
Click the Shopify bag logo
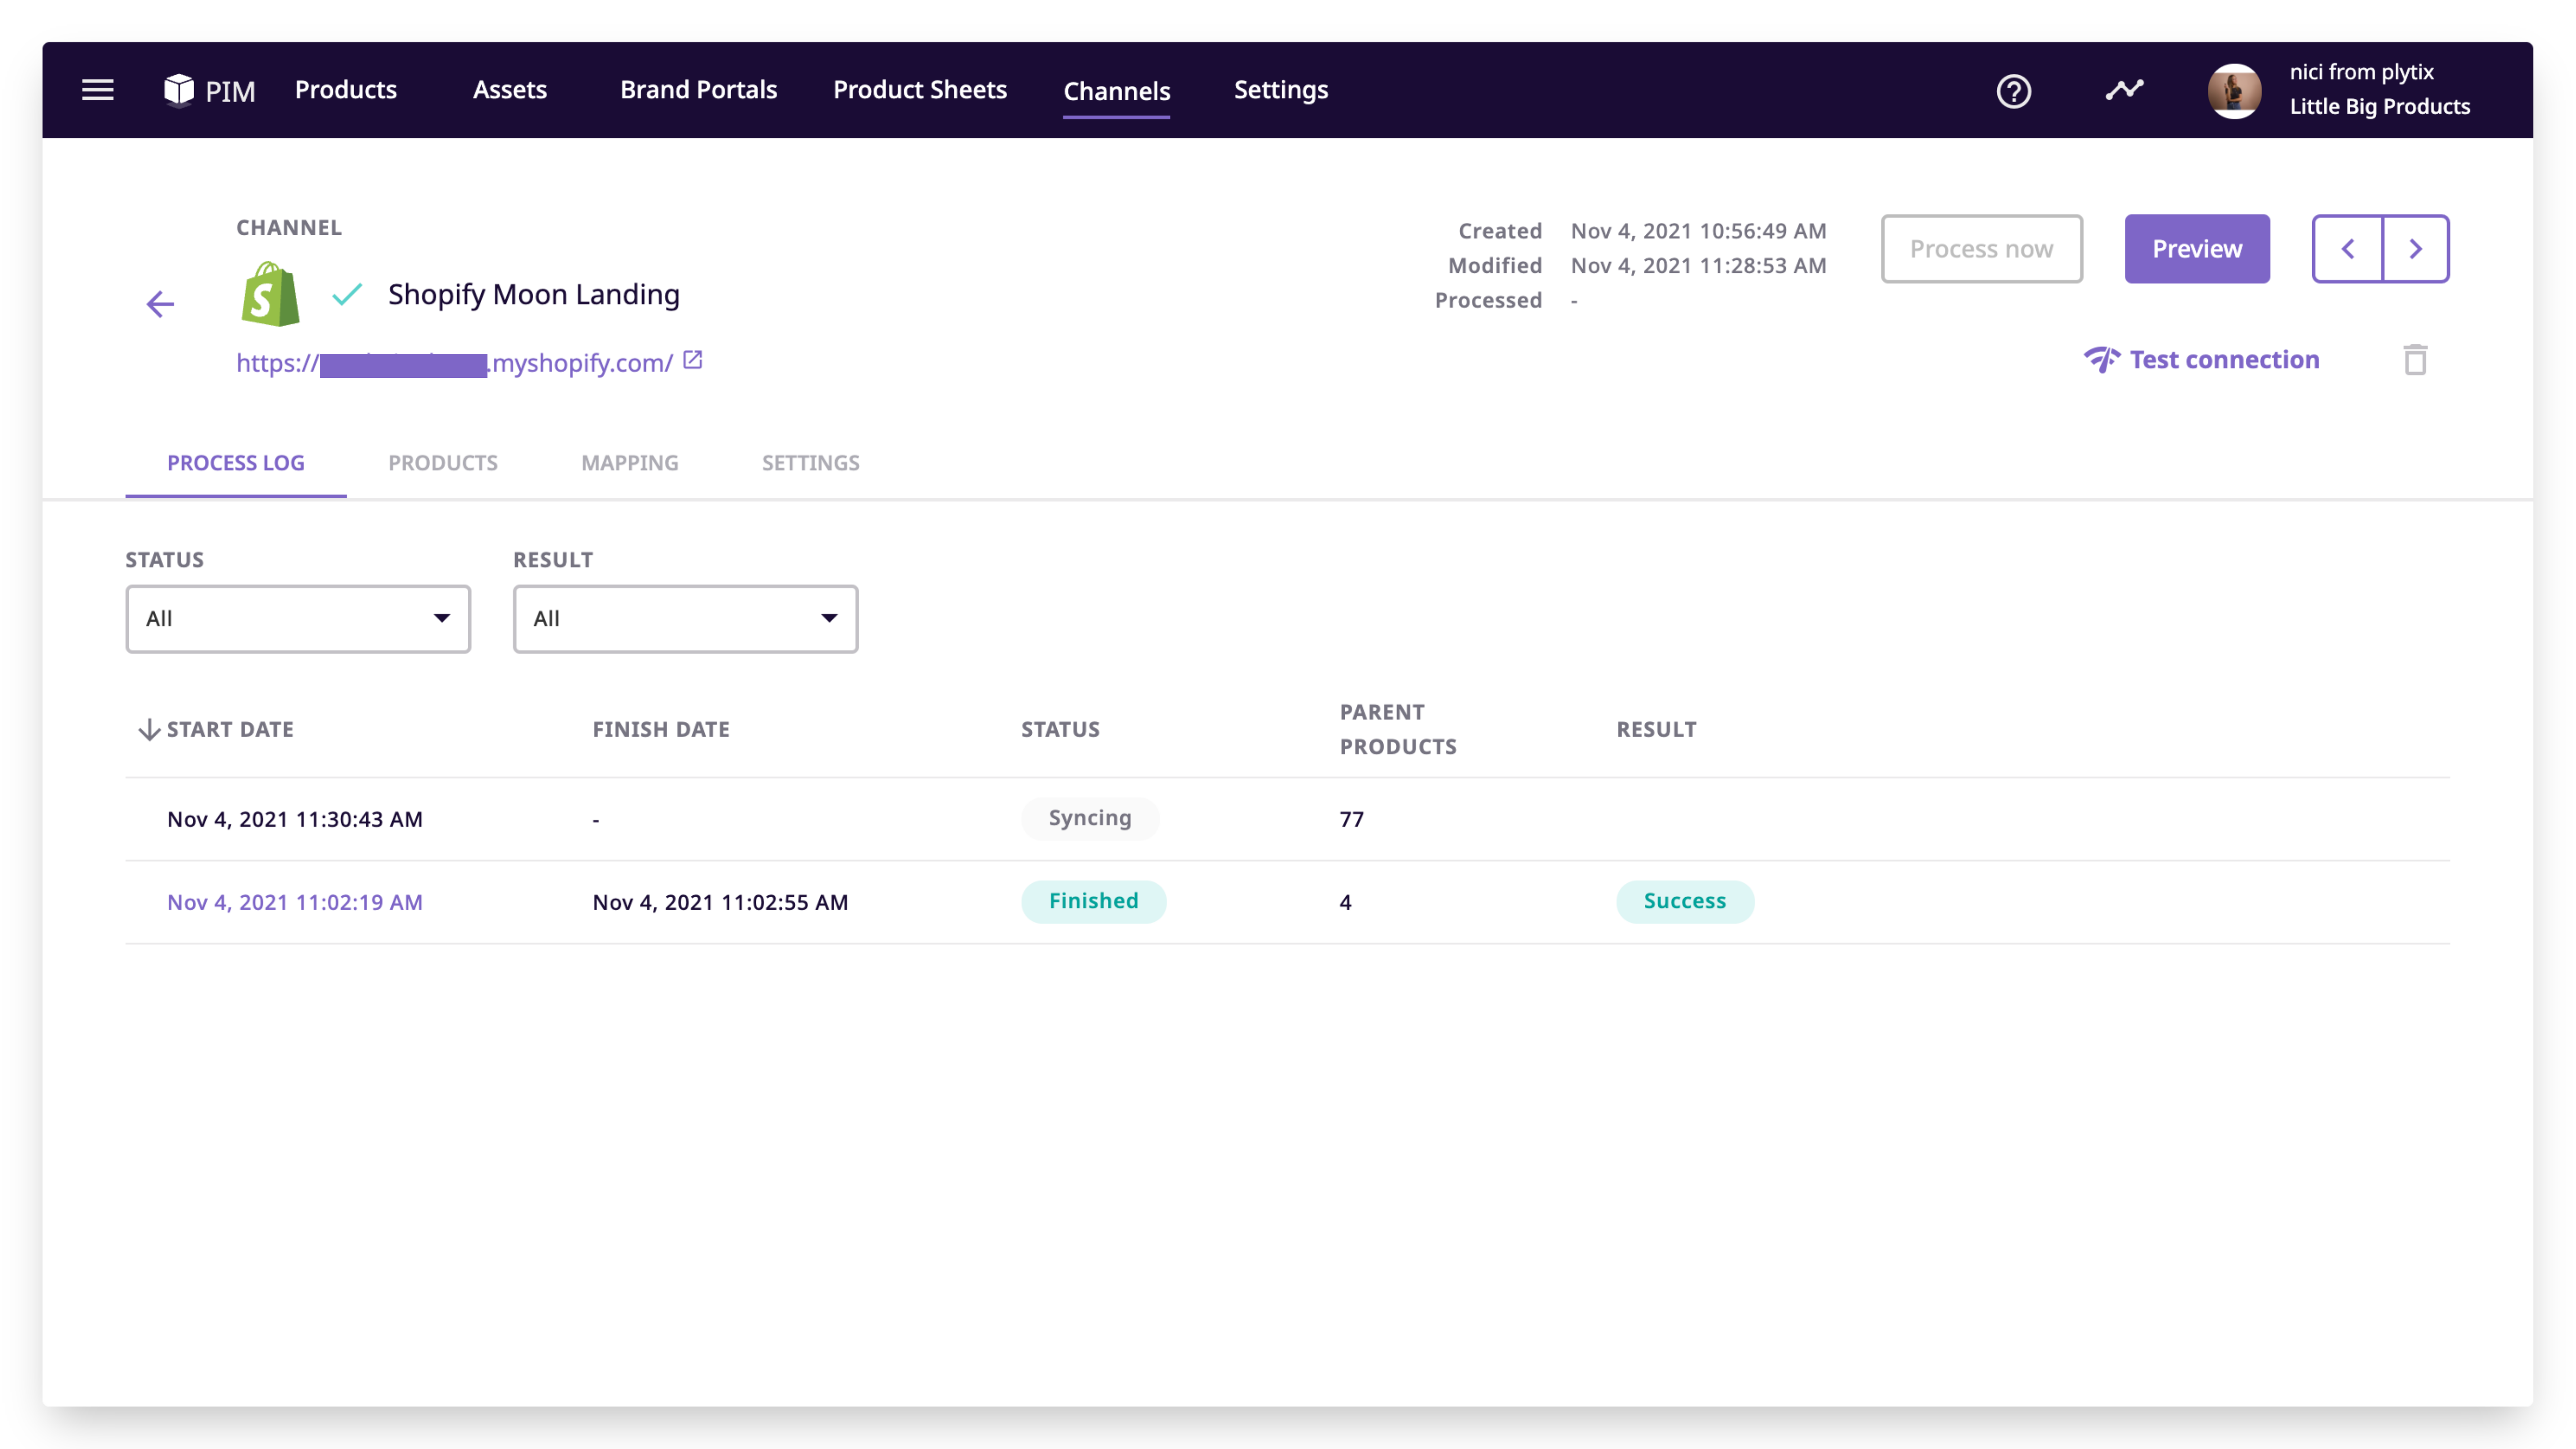click(x=270, y=294)
